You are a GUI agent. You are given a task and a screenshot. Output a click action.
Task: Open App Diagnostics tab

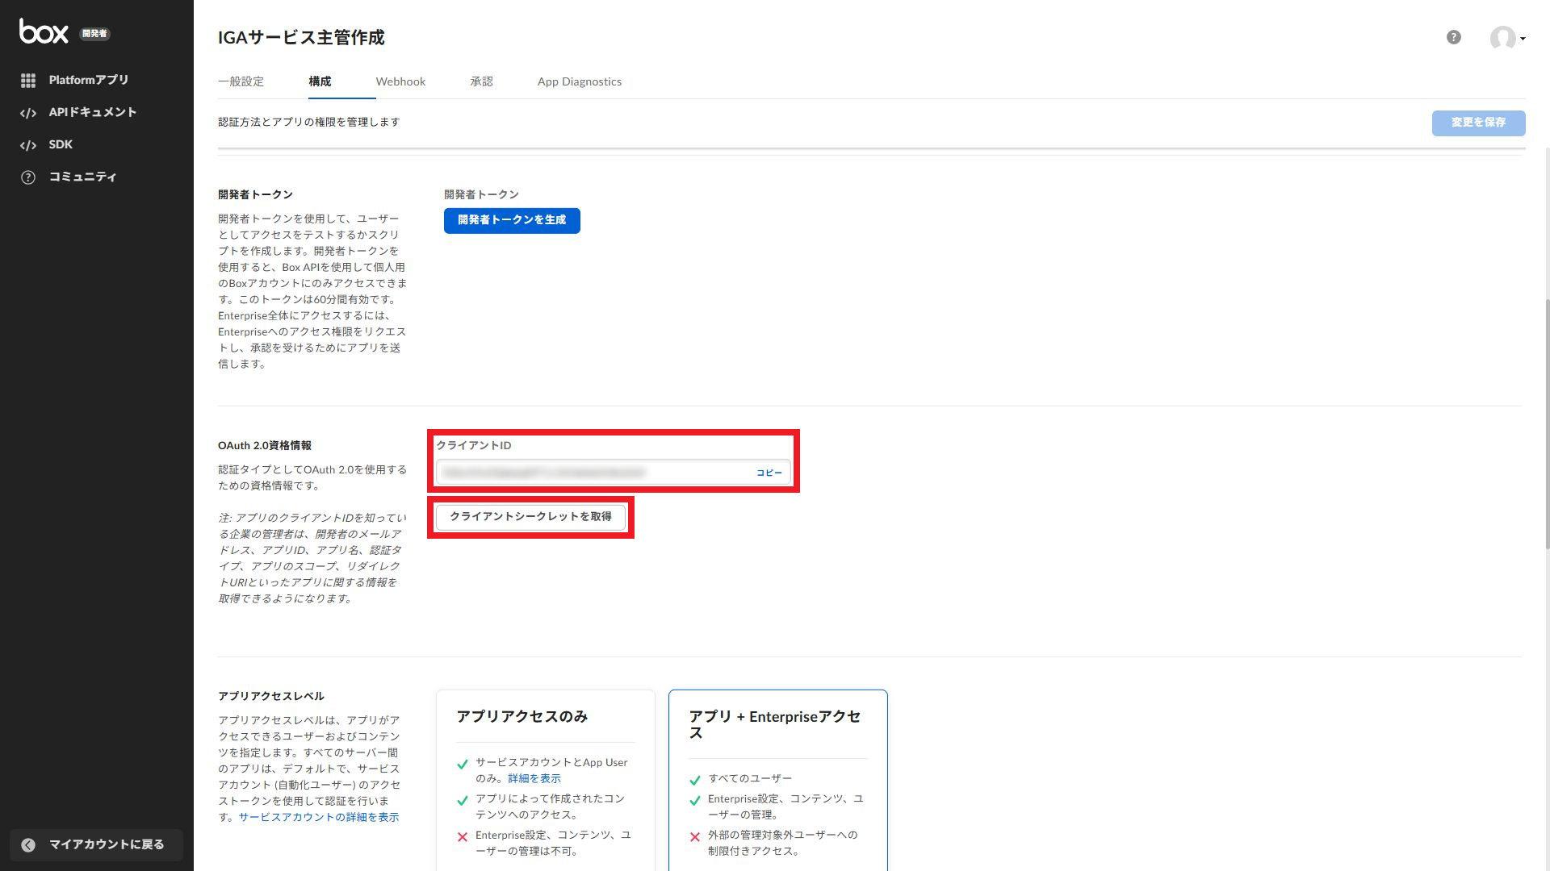(x=579, y=81)
